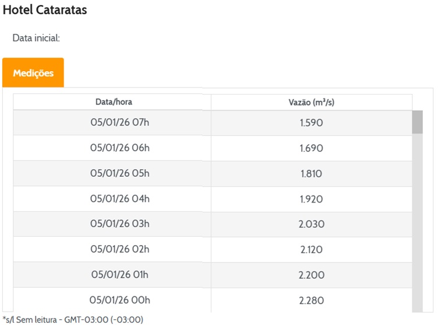Select the 05/01/26 01h date cell
This screenshot has width=438, height=325.
click(120, 275)
